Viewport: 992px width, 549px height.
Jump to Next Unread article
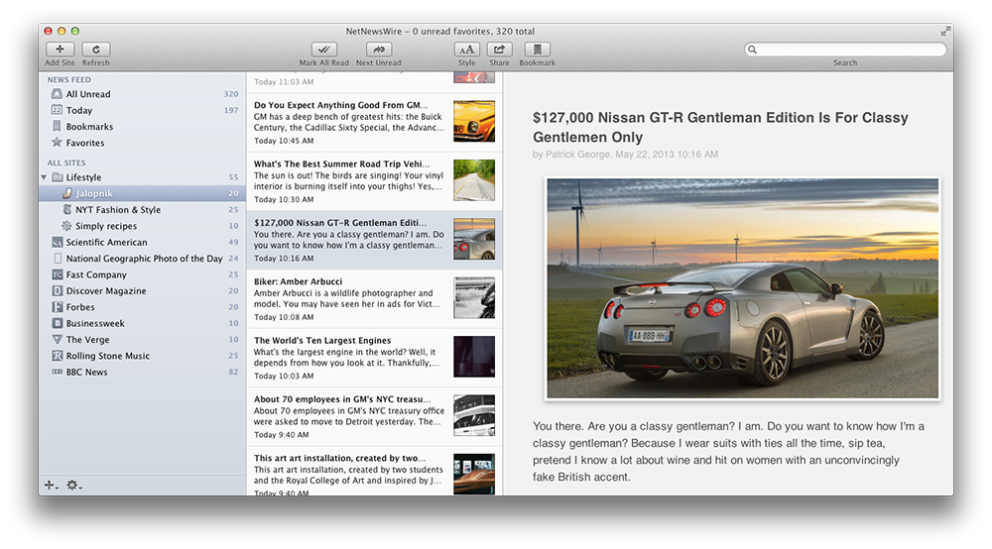378,50
